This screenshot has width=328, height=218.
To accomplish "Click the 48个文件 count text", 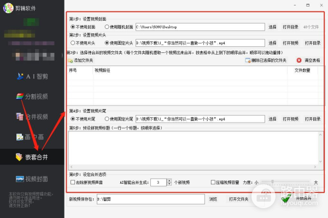I will [x=311, y=27].
